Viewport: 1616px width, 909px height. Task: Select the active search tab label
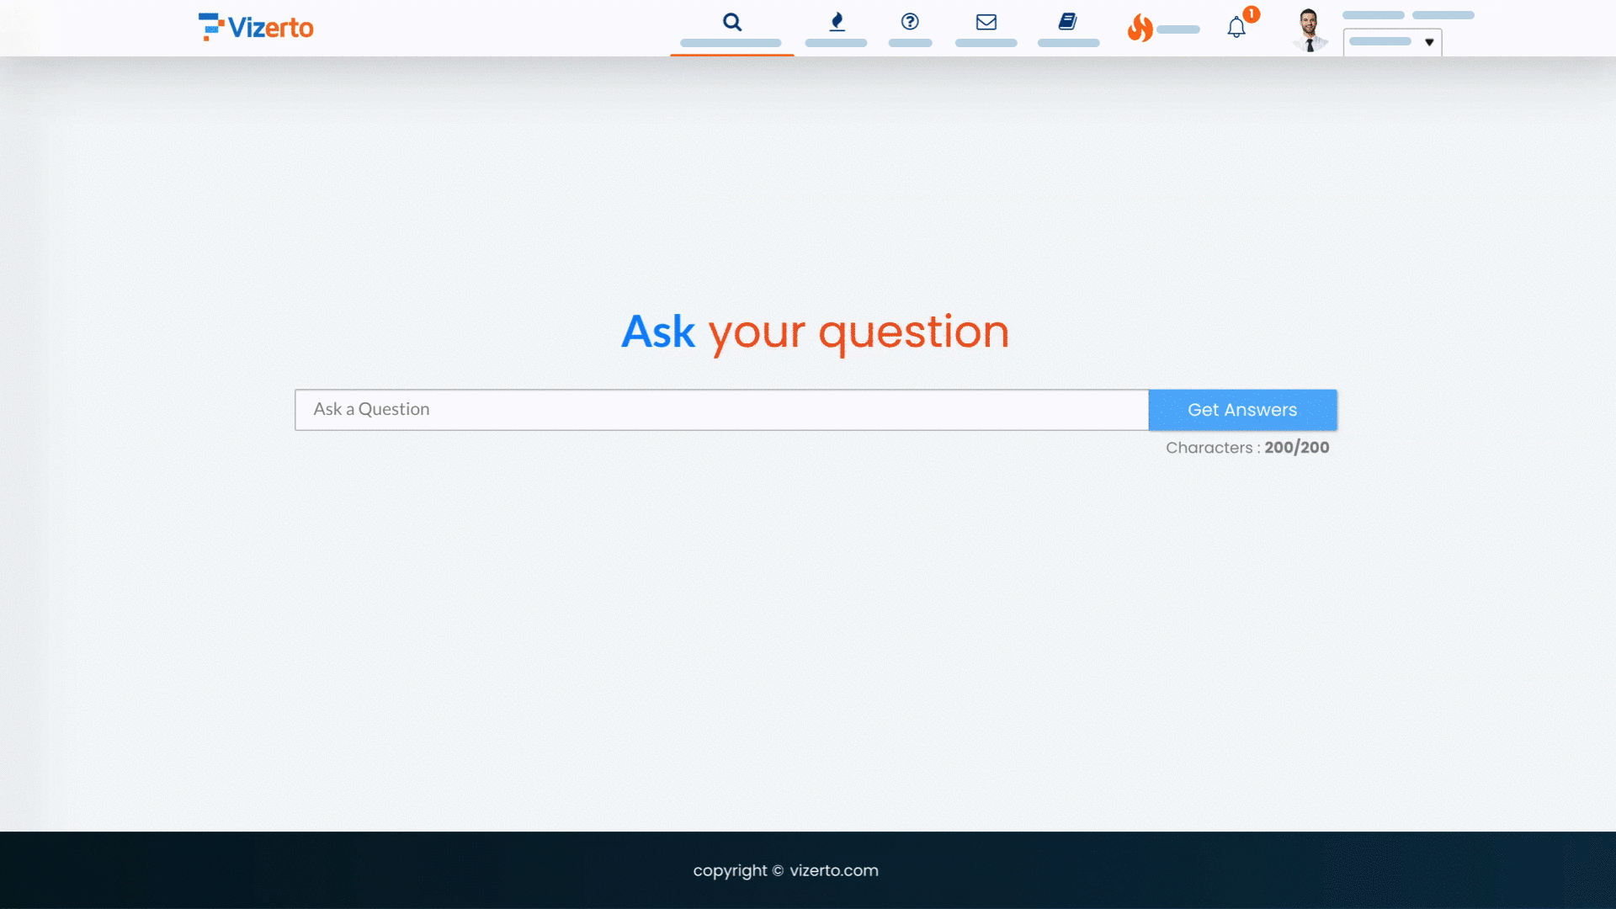tap(731, 43)
